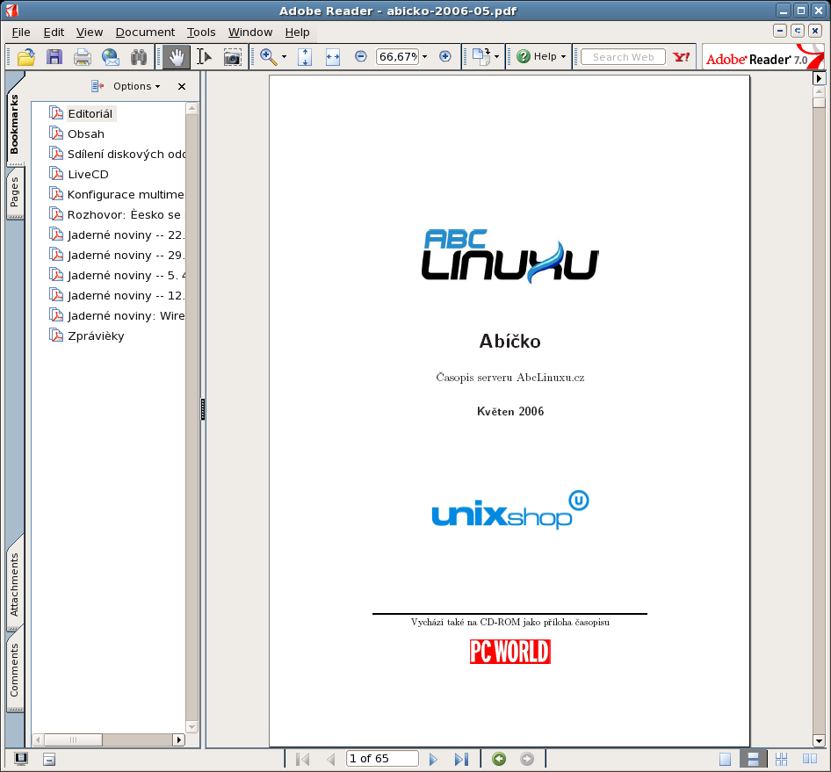The width and height of the screenshot is (831, 772).
Task: Click green Previous View arrow
Action: tap(499, 760)
